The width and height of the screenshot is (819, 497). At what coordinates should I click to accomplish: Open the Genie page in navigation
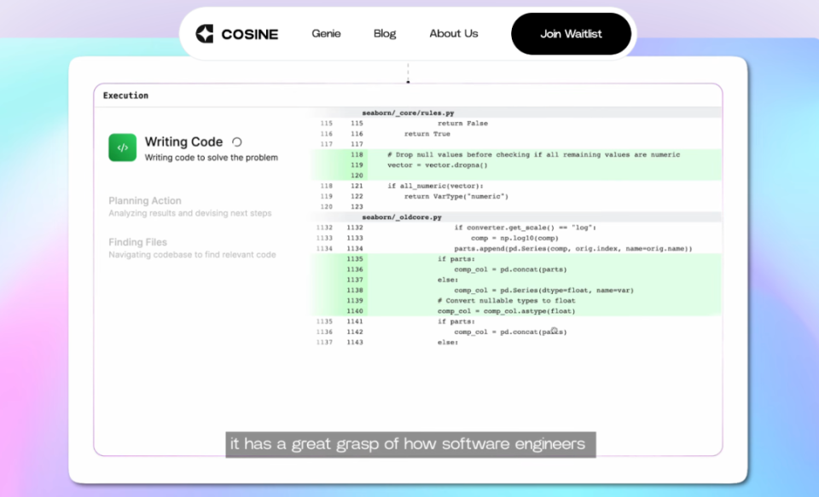click(x=326, y=34)
